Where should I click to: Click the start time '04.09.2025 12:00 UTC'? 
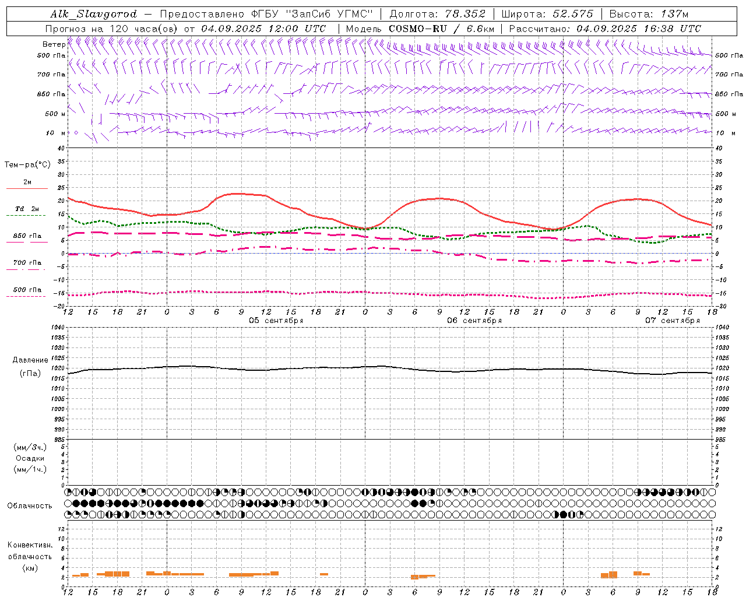point(263,29)
